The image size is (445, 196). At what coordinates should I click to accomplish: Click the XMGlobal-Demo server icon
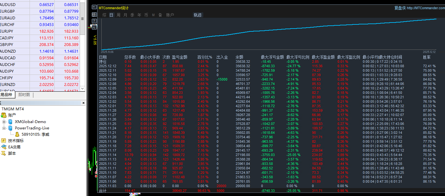coord(10,122)
